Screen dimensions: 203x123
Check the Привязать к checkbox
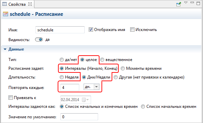coord(10,98)
